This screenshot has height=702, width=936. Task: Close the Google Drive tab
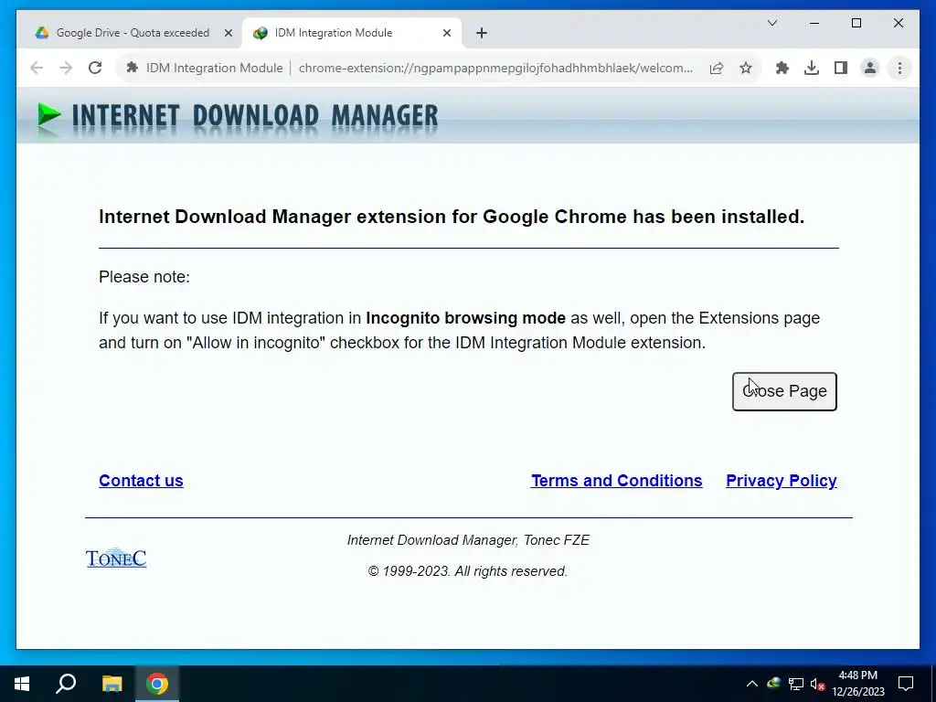point(228,33)
